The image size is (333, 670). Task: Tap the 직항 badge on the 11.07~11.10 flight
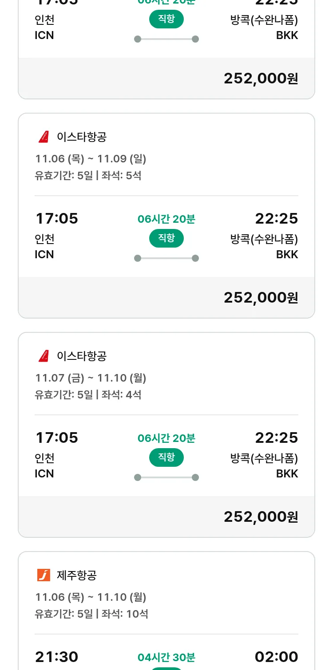coord(166,457)
